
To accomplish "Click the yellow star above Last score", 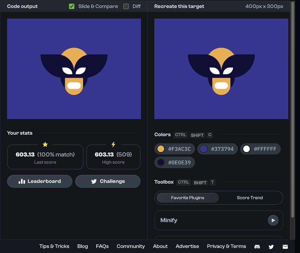I will 45,144.
